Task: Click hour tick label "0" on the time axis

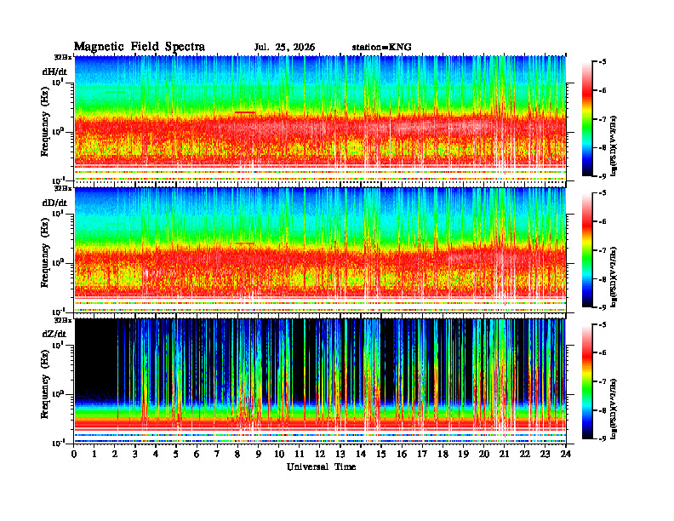Action: pyautogui.click(x=74, y=455)
